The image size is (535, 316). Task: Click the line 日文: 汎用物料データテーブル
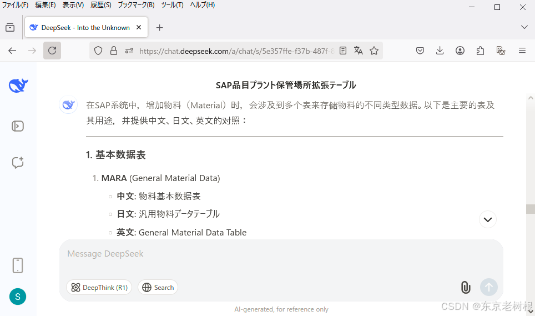tap(168, 214)
